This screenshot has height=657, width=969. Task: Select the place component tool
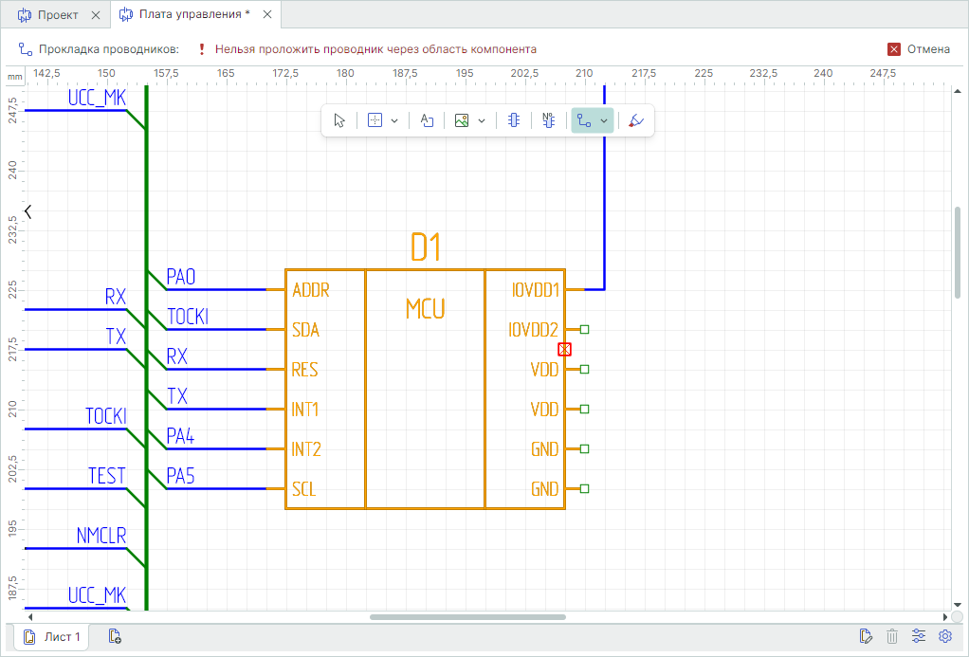coord(513,120)
